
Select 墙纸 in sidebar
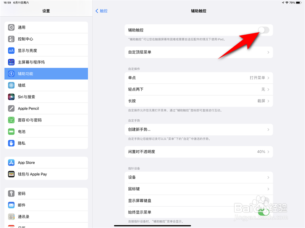point(46,85)
